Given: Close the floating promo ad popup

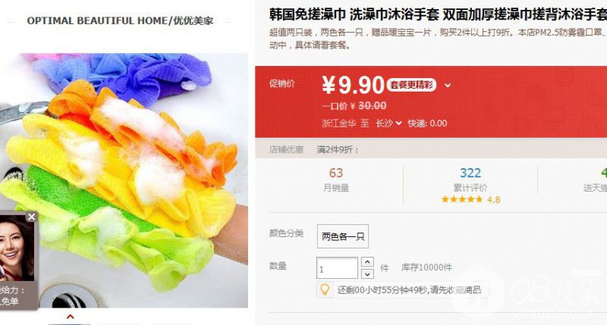Looking at the screenshot, I should tap(32, 217).
